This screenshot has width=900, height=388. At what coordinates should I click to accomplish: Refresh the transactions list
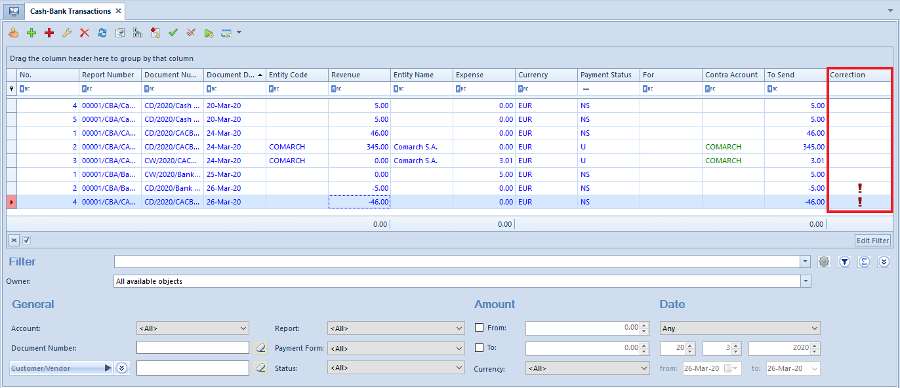(x=102, y=33)
